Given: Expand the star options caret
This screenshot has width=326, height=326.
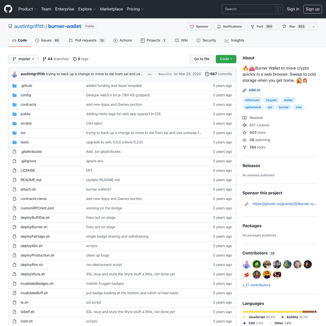Looking at the screenshot, I should point(314,26).
